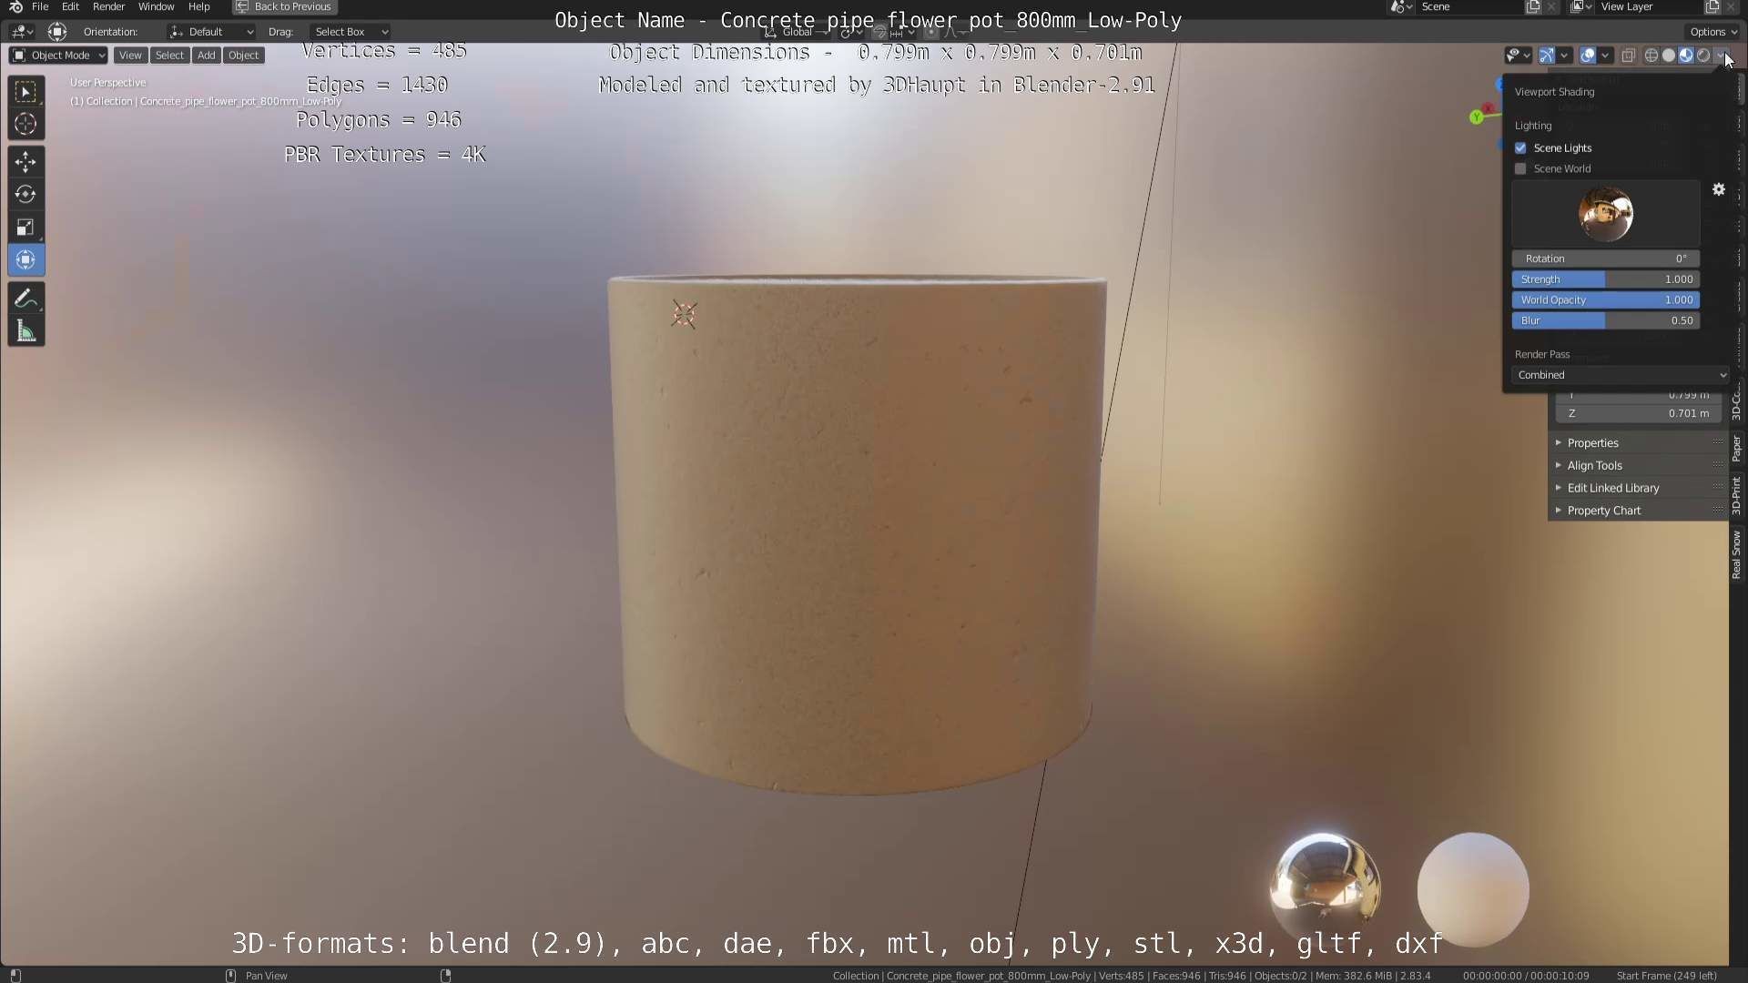Click the X-ray toggle icon
Screen dimensions: 1748x983
[1628, 56]
